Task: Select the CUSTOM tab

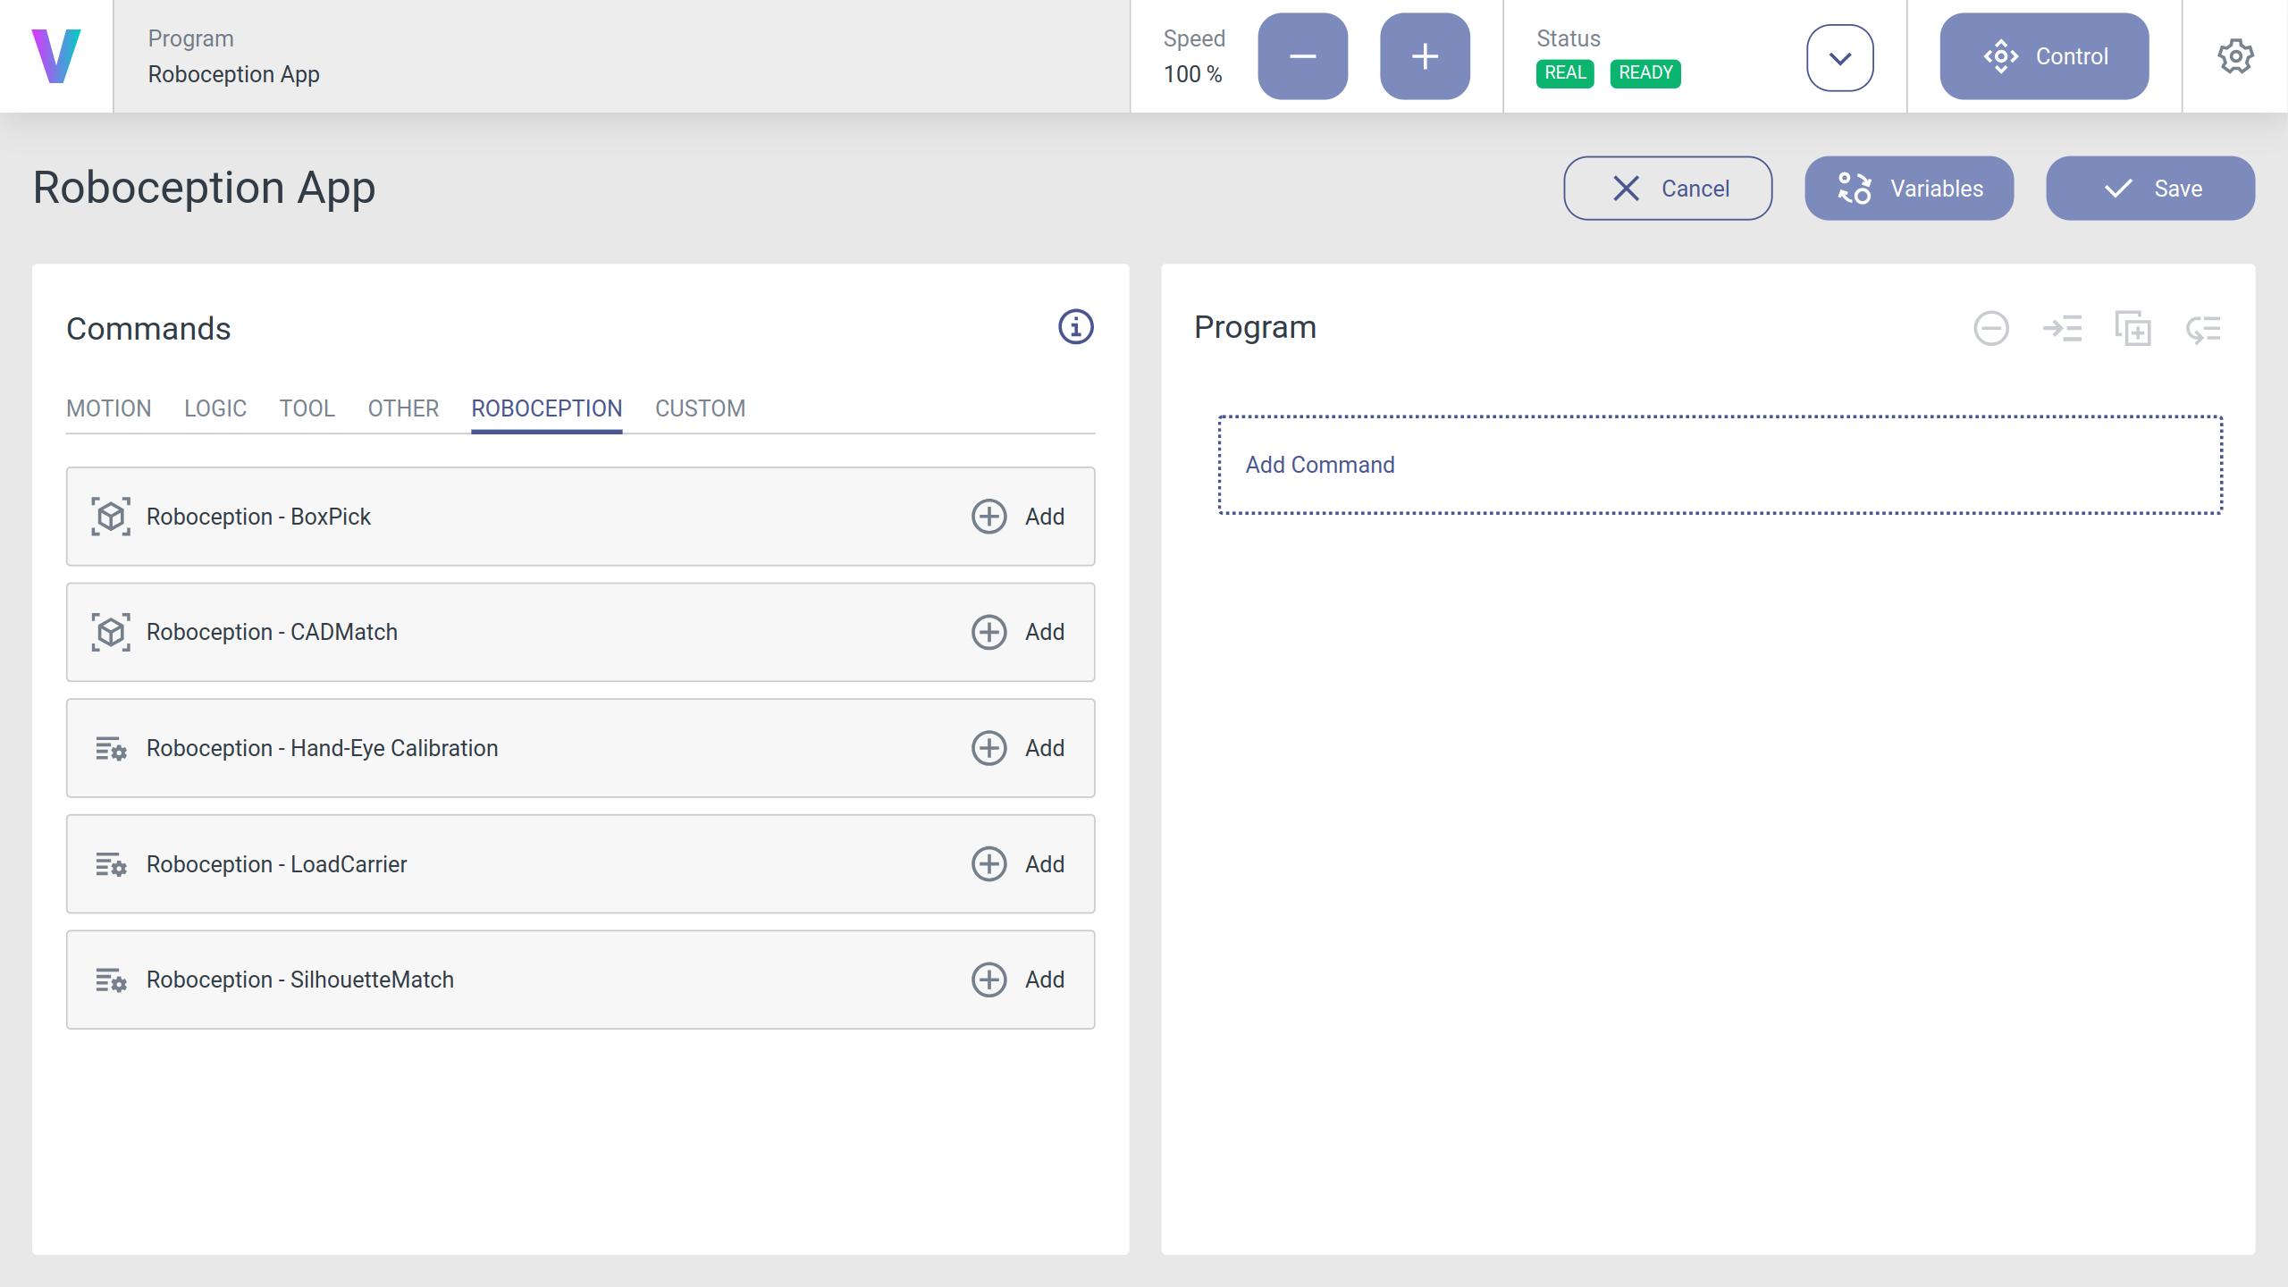Action: coord(701,408)
